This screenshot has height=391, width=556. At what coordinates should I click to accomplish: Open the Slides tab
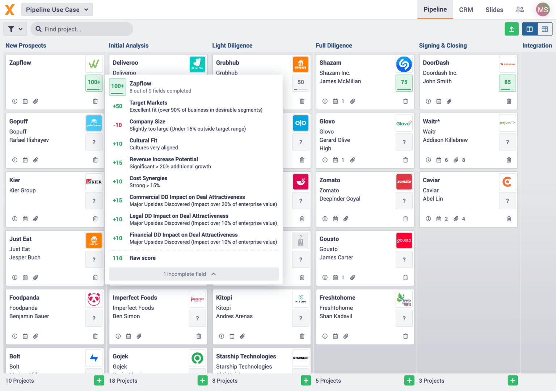(x=494, y=9)
